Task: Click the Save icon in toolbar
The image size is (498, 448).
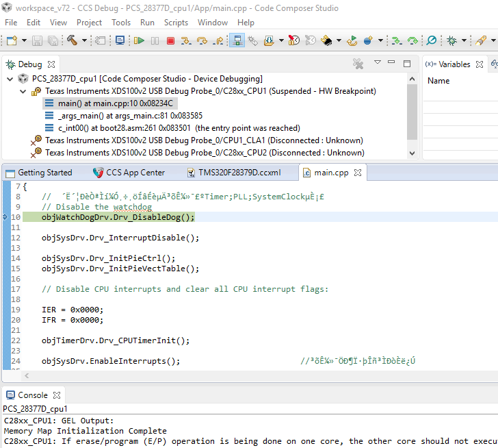Action: pos(37,40)
